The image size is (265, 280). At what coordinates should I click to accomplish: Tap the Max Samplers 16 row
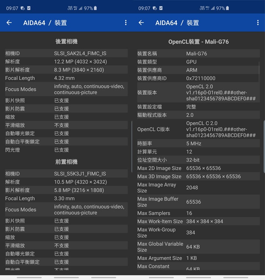pyautogui.click(x=198, y=213)
